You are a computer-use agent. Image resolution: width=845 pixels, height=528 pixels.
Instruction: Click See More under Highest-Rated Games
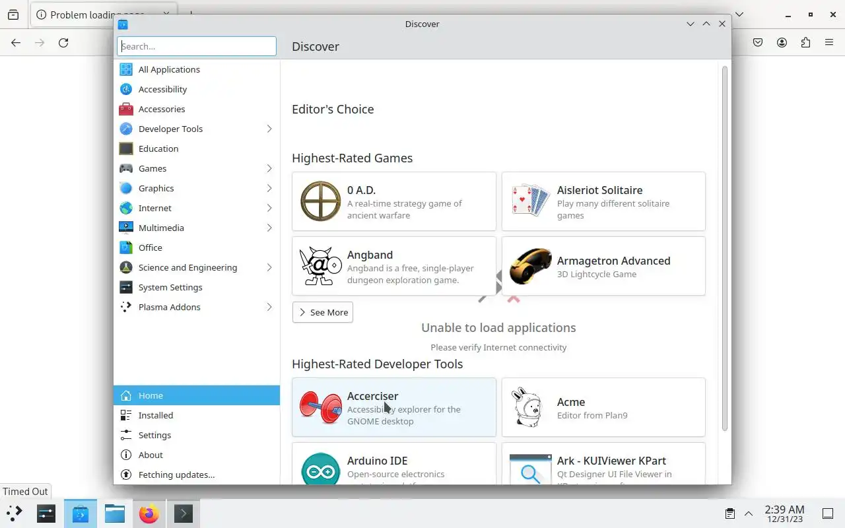click(323, 312)
